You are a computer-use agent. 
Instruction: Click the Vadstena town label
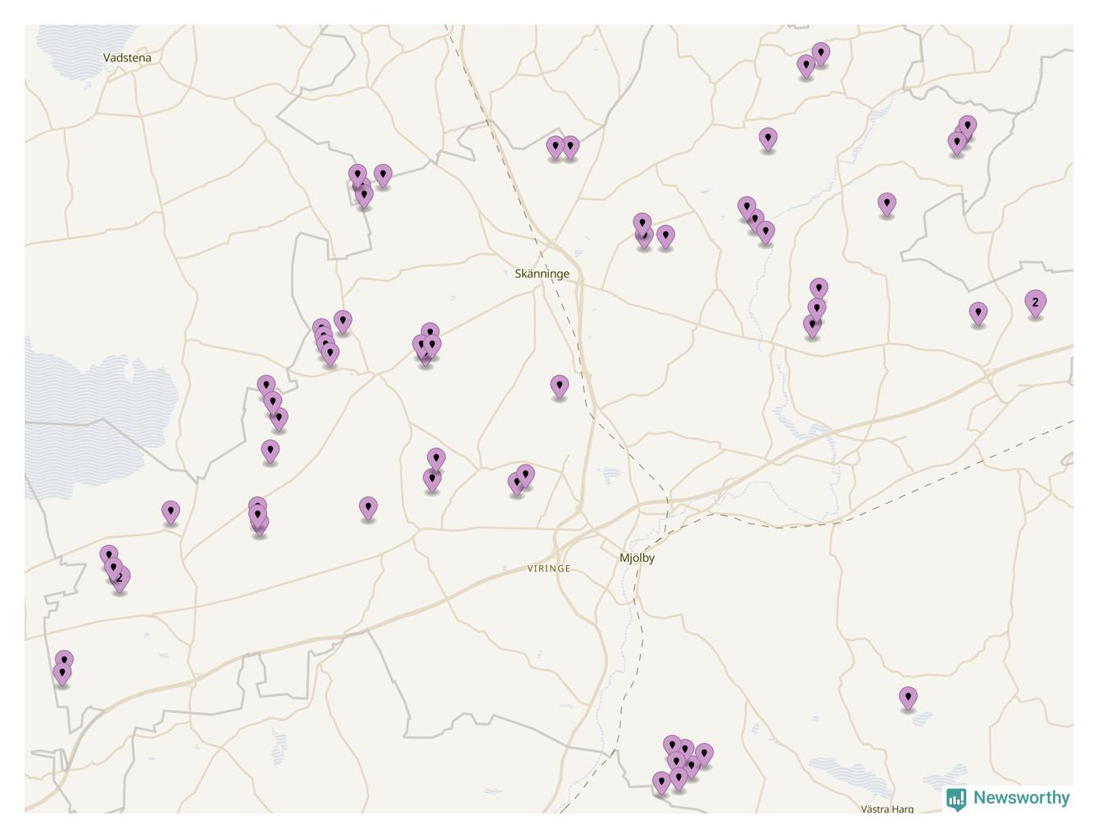tap(127, 57)
